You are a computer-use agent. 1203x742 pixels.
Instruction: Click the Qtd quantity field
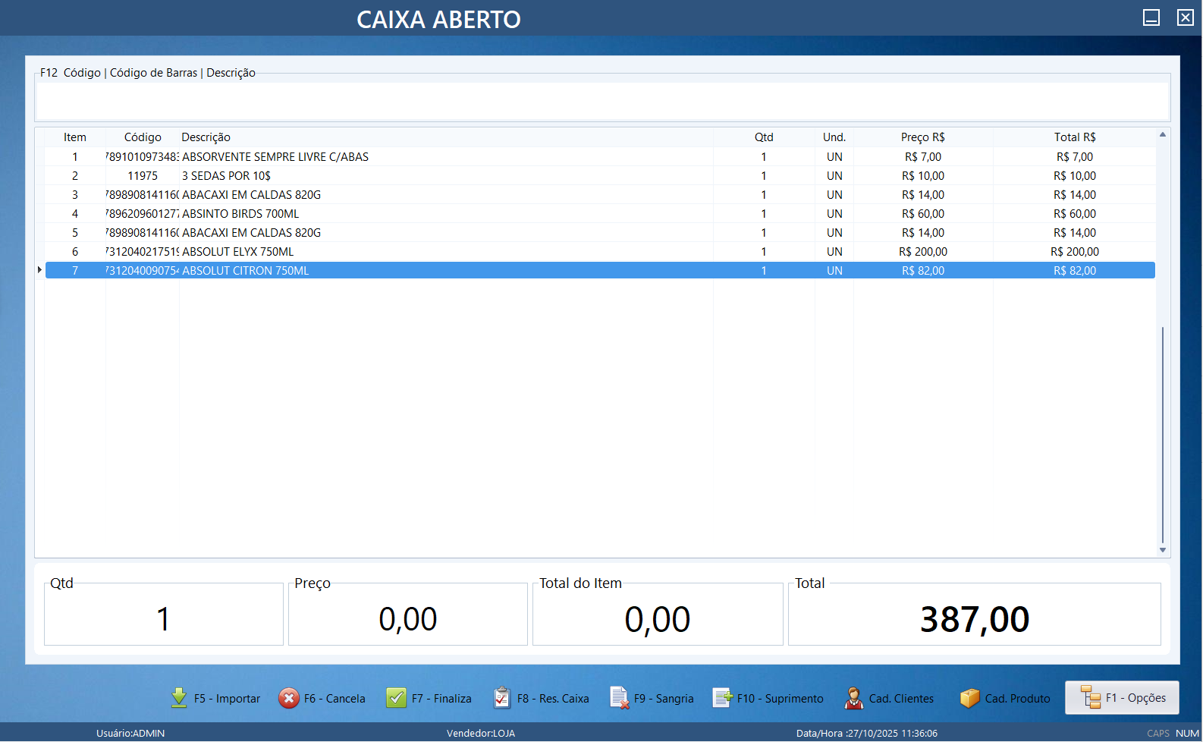[x=164, y=619]
